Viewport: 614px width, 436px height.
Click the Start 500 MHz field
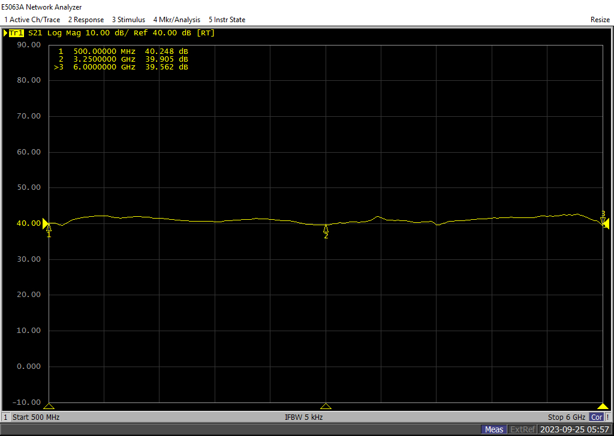35,417
